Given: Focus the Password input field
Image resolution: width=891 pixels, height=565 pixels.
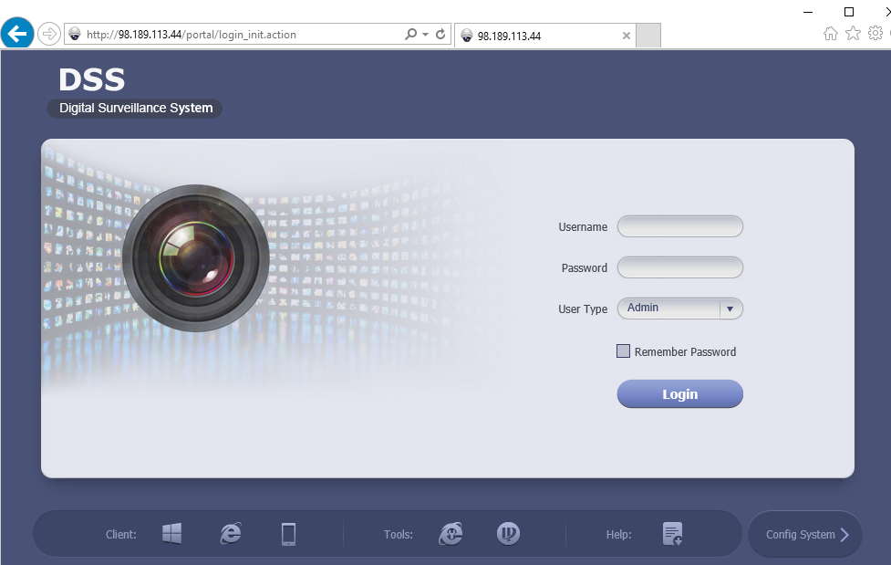Looking at the screenshot, I should 680,267.
